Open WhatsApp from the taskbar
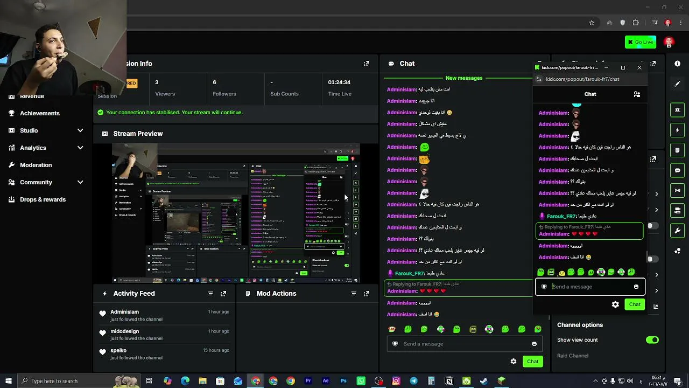This screenshot has height=388, width=689. pyautogui.click(x=361, y=381)
